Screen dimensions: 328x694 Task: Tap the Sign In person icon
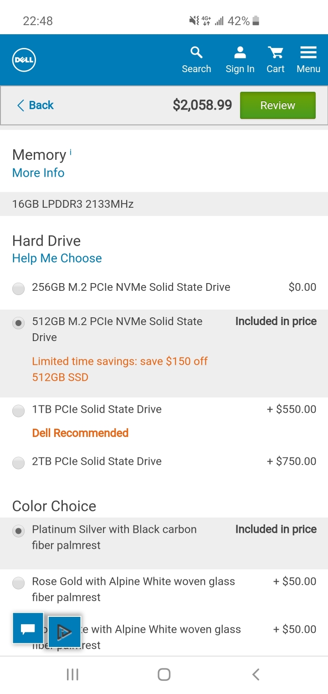pos(240,53)
